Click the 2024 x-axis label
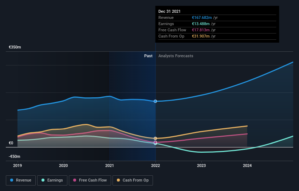The width and height of the screenshot is (299, 191). point(247,165)
